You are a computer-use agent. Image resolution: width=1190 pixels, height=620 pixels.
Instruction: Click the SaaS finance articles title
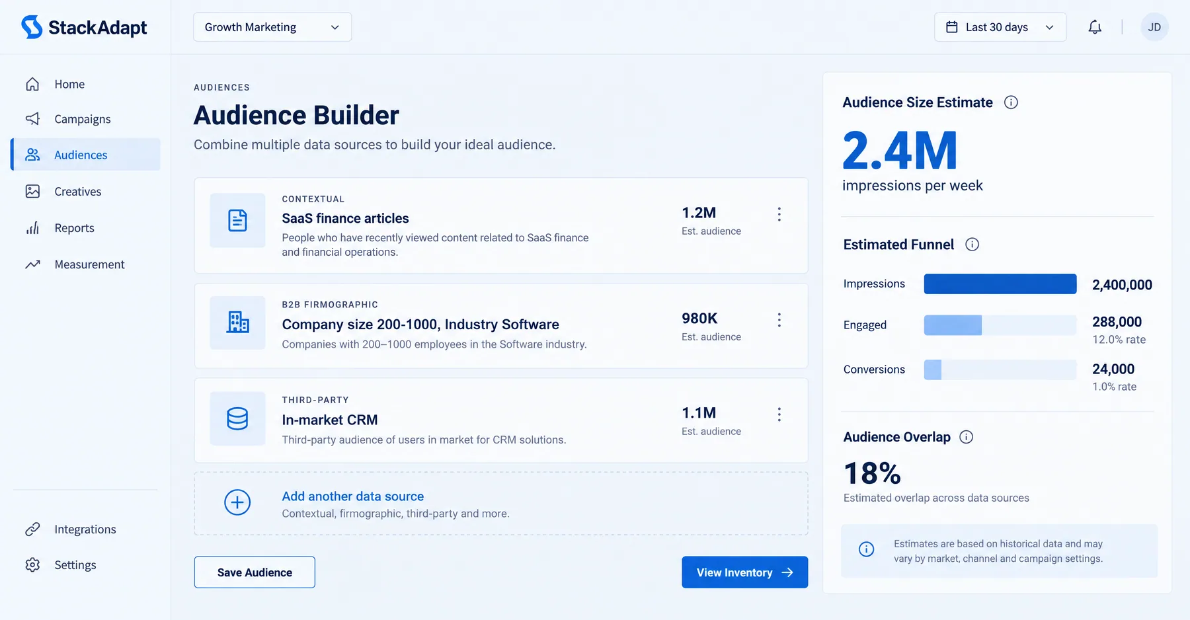coord(345,218)
